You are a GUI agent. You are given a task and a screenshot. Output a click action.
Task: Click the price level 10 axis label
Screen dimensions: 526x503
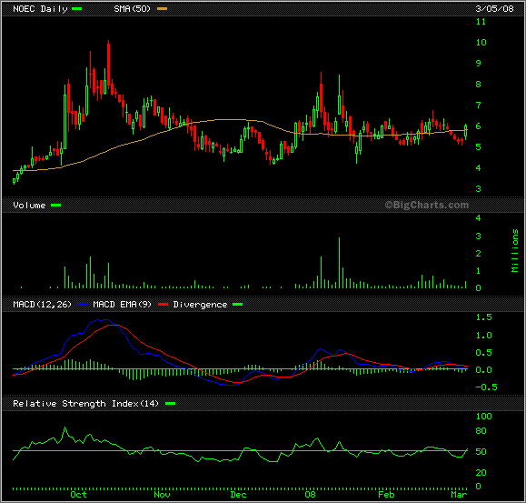(481, 43)
